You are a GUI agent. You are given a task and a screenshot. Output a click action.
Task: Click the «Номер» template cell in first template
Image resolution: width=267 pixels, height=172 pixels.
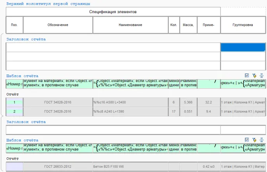(x=14, y=84)
